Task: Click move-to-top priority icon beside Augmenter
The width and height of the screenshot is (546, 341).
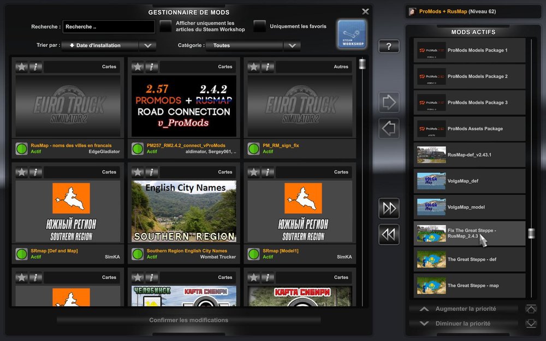Action: (531, 309)
